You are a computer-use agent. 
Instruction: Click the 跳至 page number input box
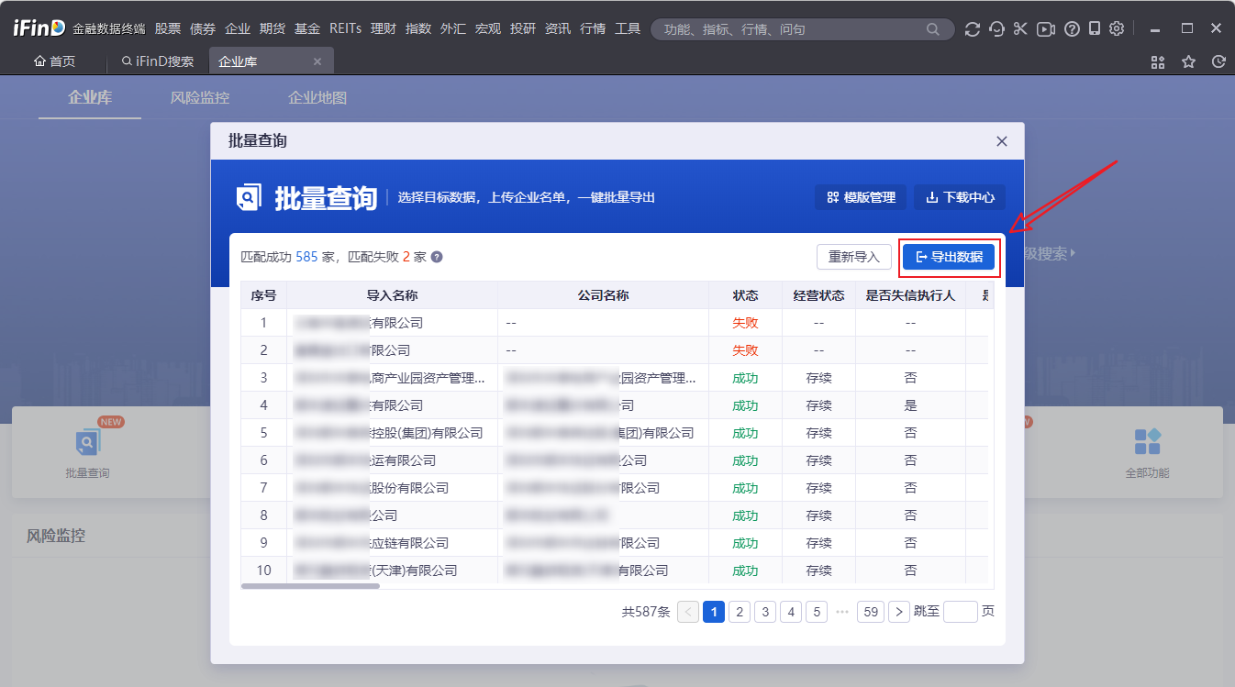click(960, 612)
